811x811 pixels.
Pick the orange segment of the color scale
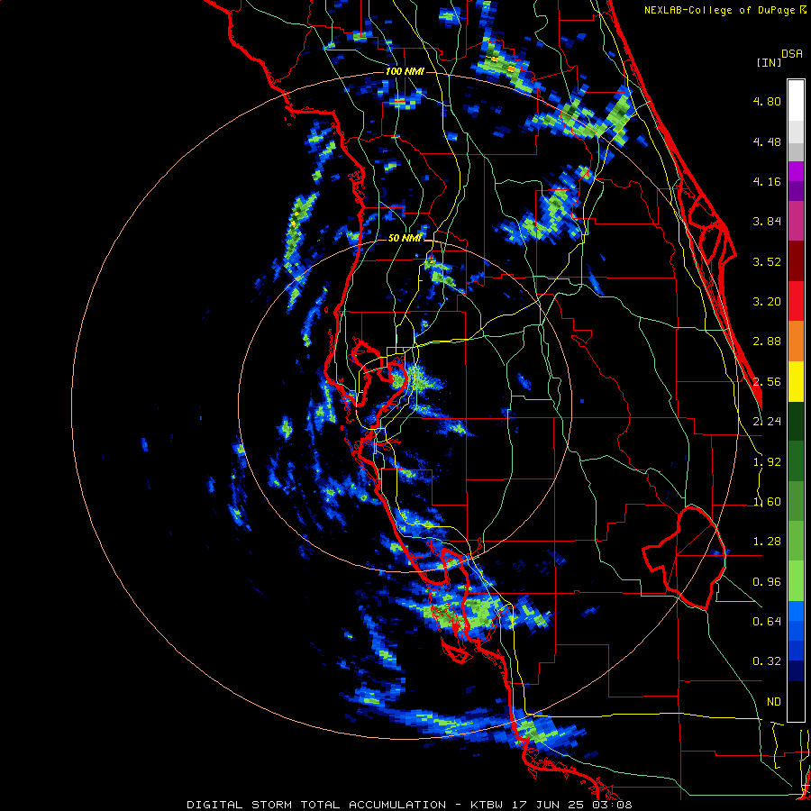pyautogui.click(x=796, y=342)
